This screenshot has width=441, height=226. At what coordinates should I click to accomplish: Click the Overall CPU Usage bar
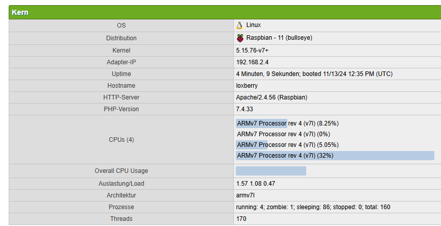click(271, 171)
